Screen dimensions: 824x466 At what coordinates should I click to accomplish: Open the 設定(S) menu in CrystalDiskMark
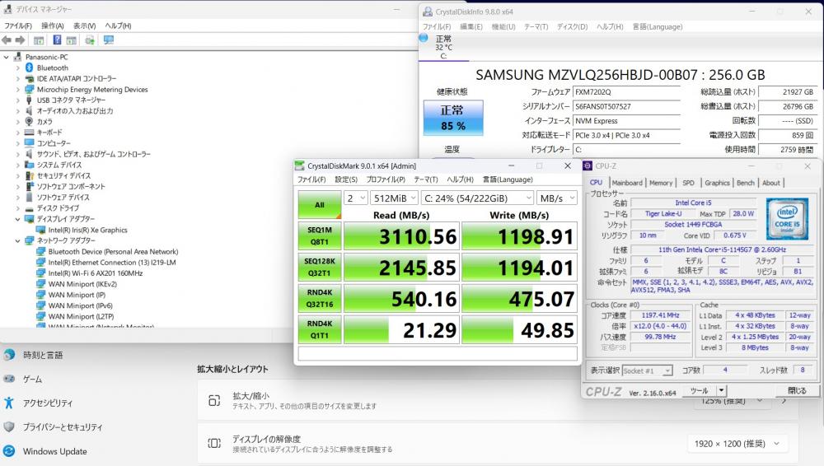point(345,179)
